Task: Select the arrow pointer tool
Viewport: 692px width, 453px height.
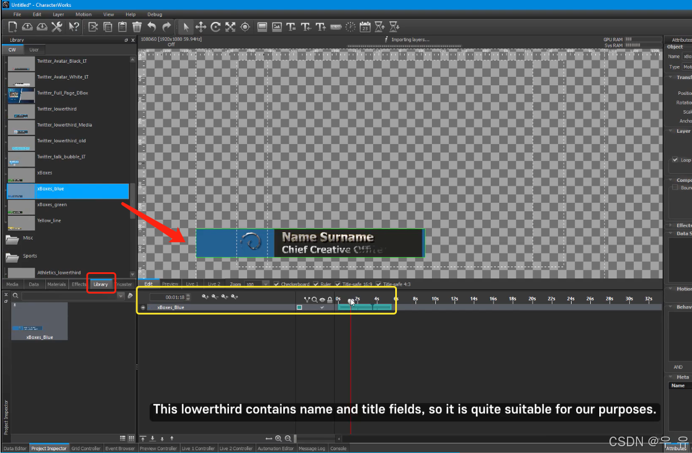Action: [186, 27]
